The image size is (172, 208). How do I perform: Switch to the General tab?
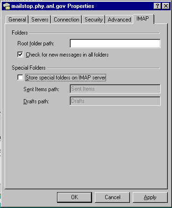click(x=17, y=20)
